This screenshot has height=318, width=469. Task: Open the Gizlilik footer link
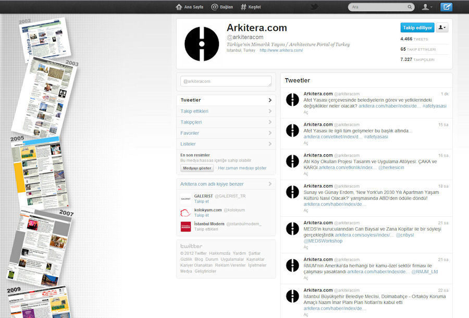[x=186, y=260]
